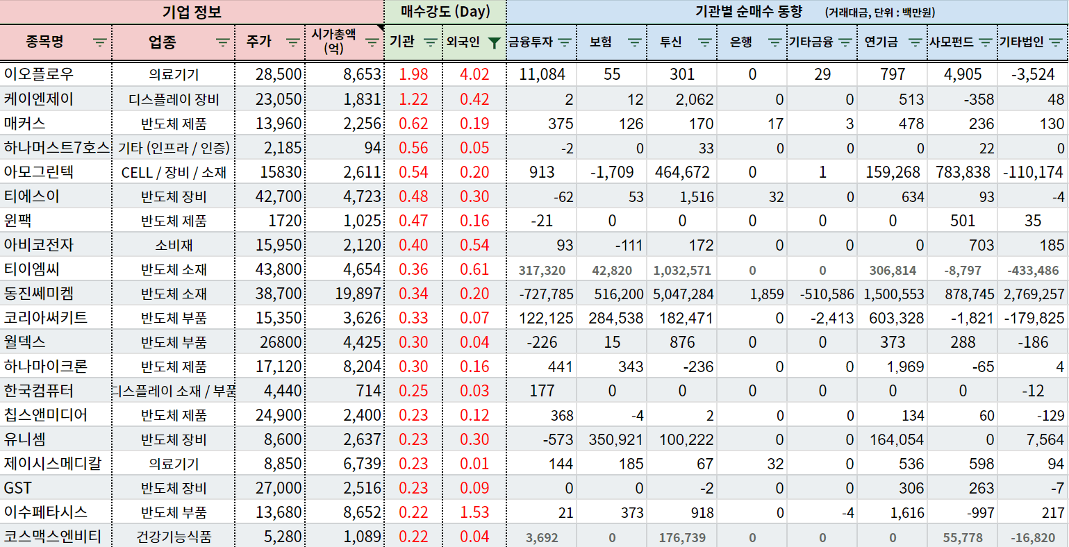Click the foreigner strength 4.02 cell
Viewport: 1069px width, 547px height.
(x=474, y=74)
